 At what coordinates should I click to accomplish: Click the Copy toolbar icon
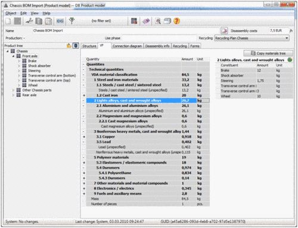(39, 21)
